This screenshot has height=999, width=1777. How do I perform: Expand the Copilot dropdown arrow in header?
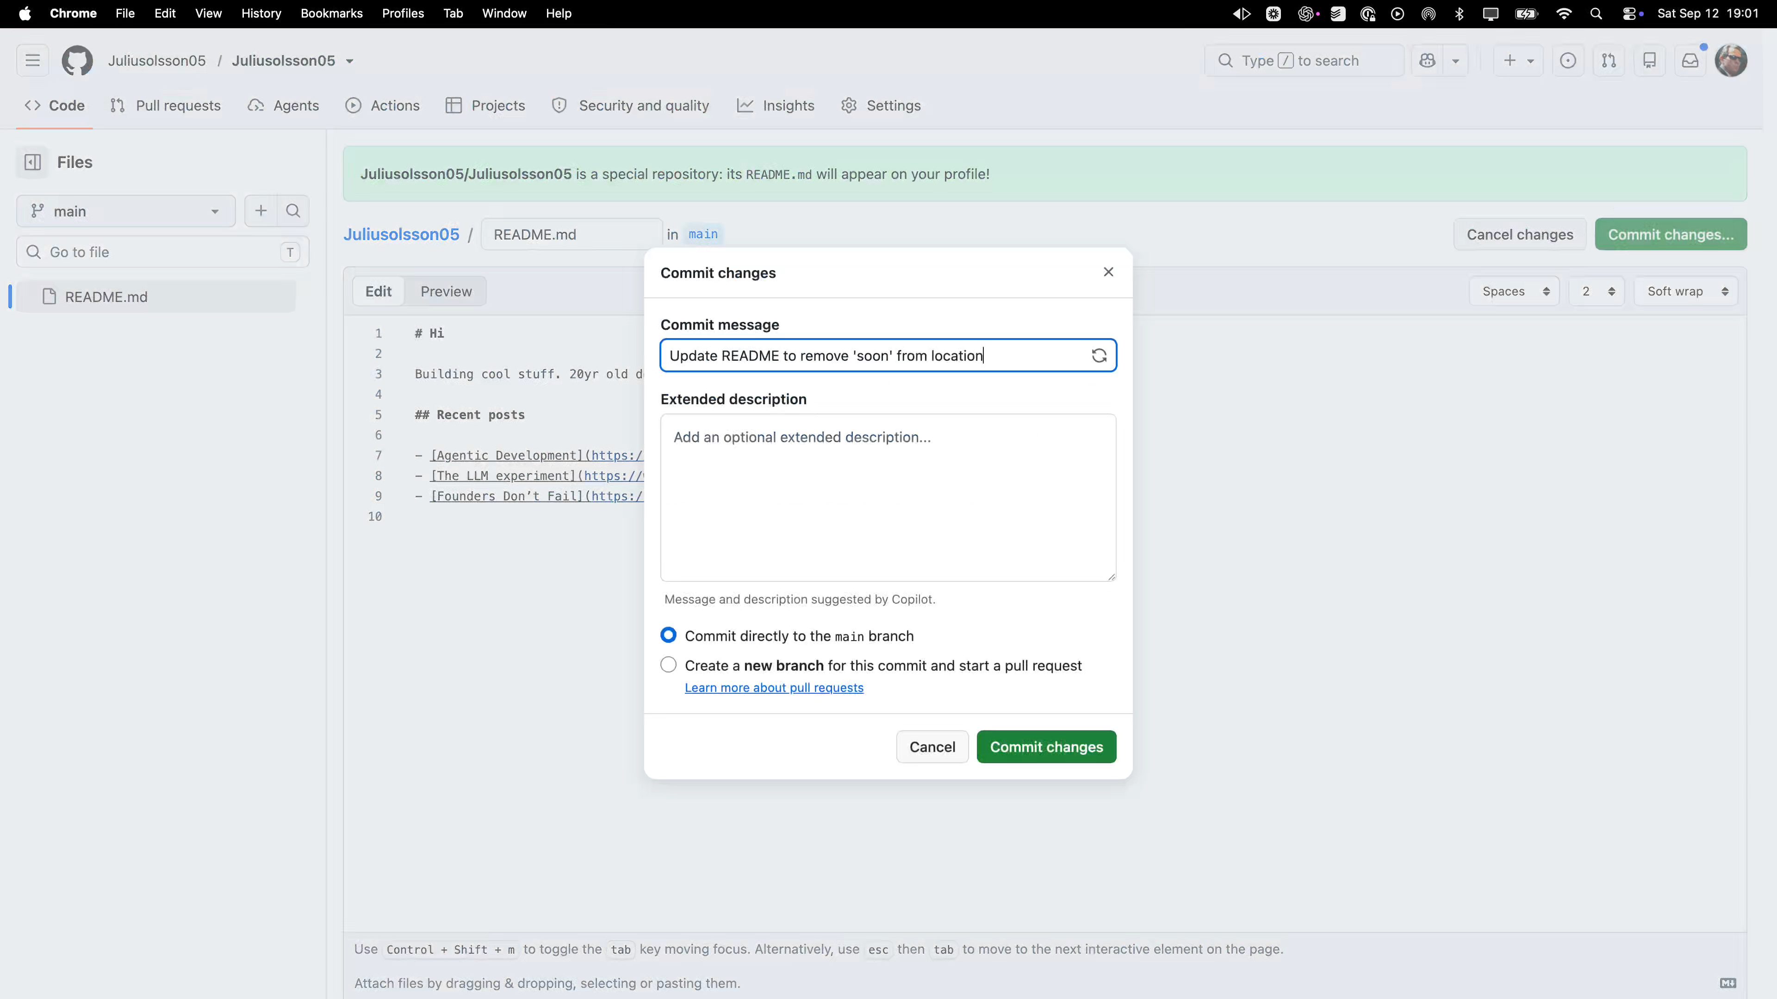coord(1455,61)
